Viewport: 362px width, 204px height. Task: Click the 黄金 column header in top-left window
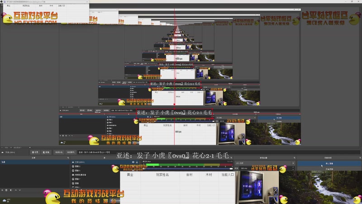tap(9, 5)
